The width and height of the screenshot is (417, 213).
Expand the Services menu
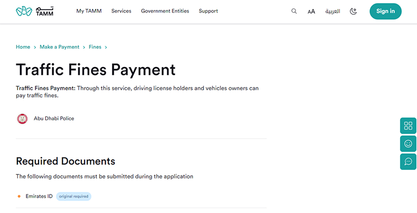tap(121, 11)
